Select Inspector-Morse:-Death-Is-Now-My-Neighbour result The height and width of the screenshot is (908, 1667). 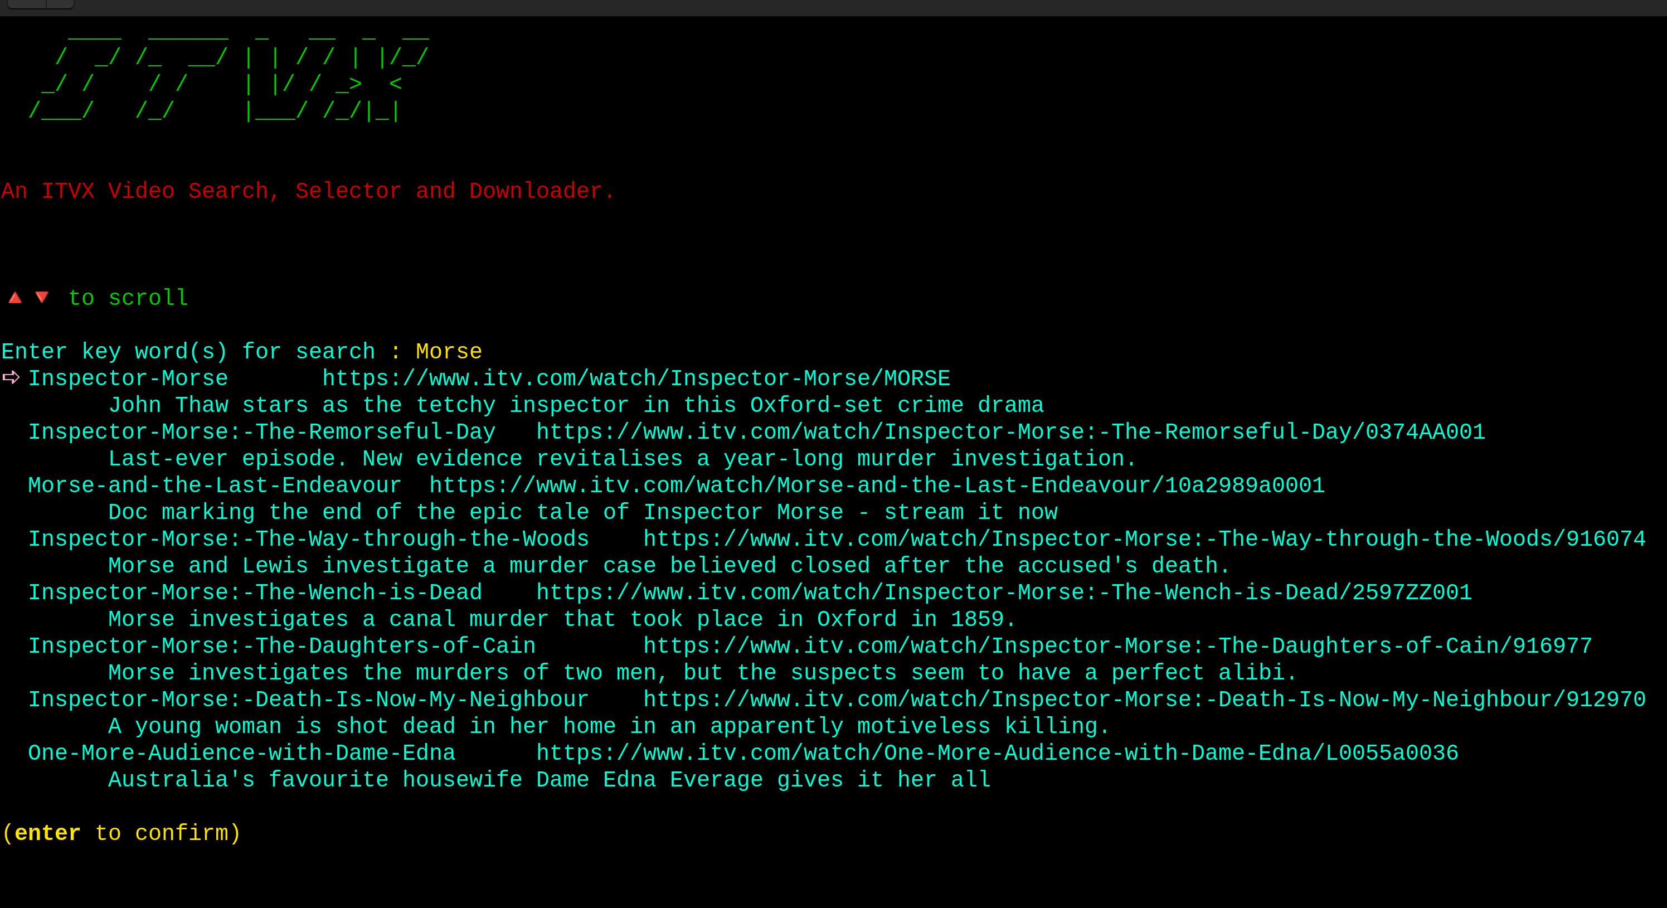pos(309,700)
